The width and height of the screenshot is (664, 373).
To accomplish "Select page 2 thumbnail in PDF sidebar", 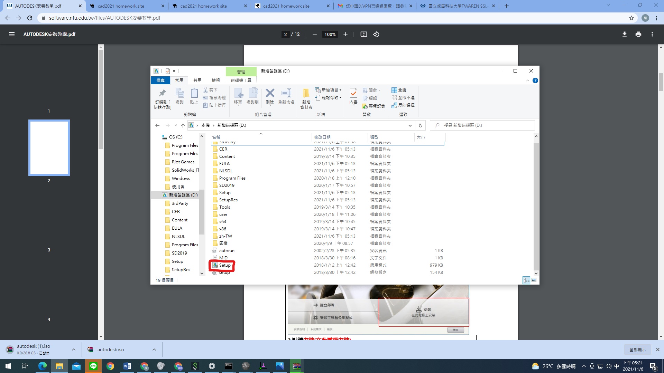I will tap(49, 148).
